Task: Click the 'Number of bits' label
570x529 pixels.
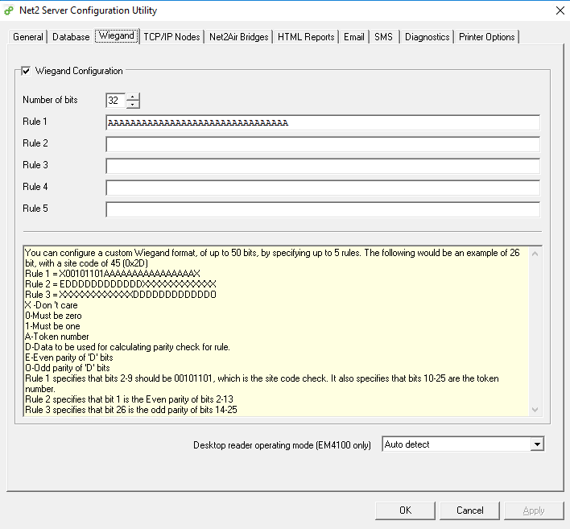Action: click(50, 100)
